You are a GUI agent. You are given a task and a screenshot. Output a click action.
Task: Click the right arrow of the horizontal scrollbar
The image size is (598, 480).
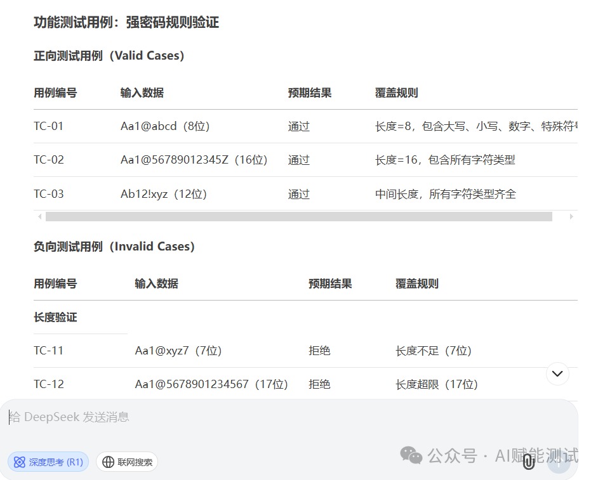(572, 216)
